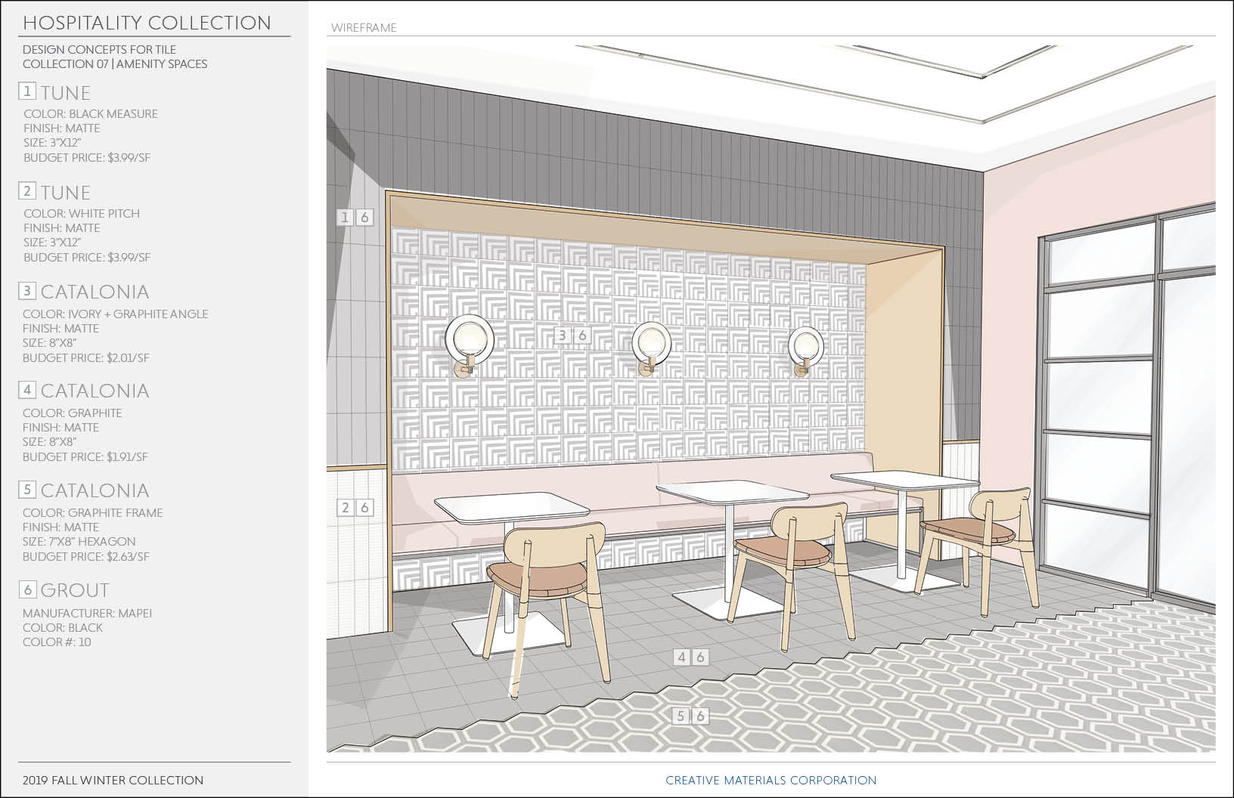1234x798 pixels.
Task: Click the WIREFRAME label above rendering
Action: pyautogui.click(x=364, y=28)
